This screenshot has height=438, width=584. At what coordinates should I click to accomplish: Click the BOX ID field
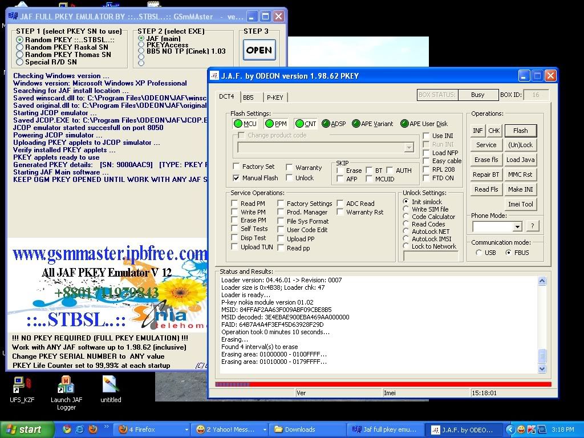(536, 95)
